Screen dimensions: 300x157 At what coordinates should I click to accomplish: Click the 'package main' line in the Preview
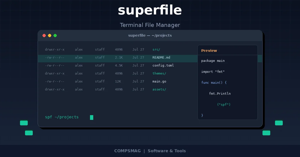pos(213,61)
